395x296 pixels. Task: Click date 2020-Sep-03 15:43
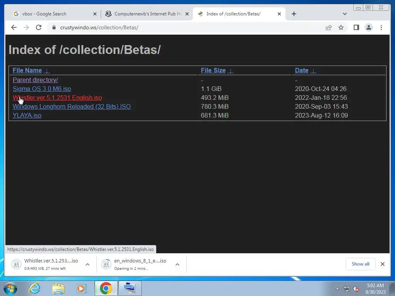321,106
